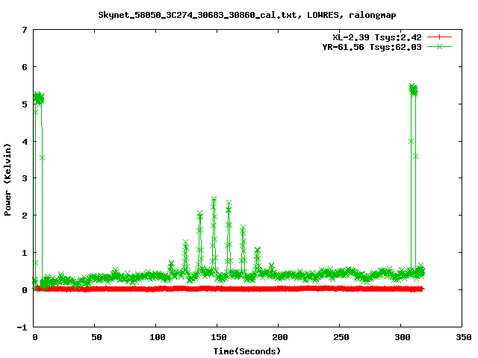Click the x-axis tick label 300
Screen dimensions: 478x358
click(403, 337)
